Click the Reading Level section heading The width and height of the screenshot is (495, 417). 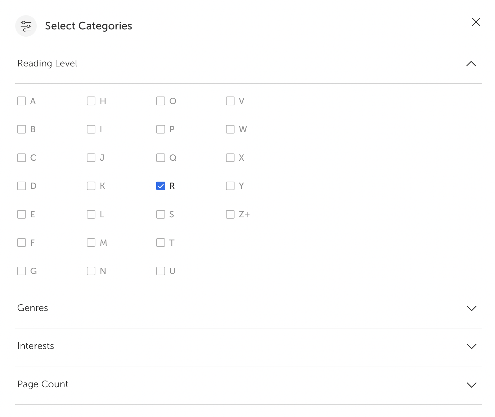[x=47, y=64]
